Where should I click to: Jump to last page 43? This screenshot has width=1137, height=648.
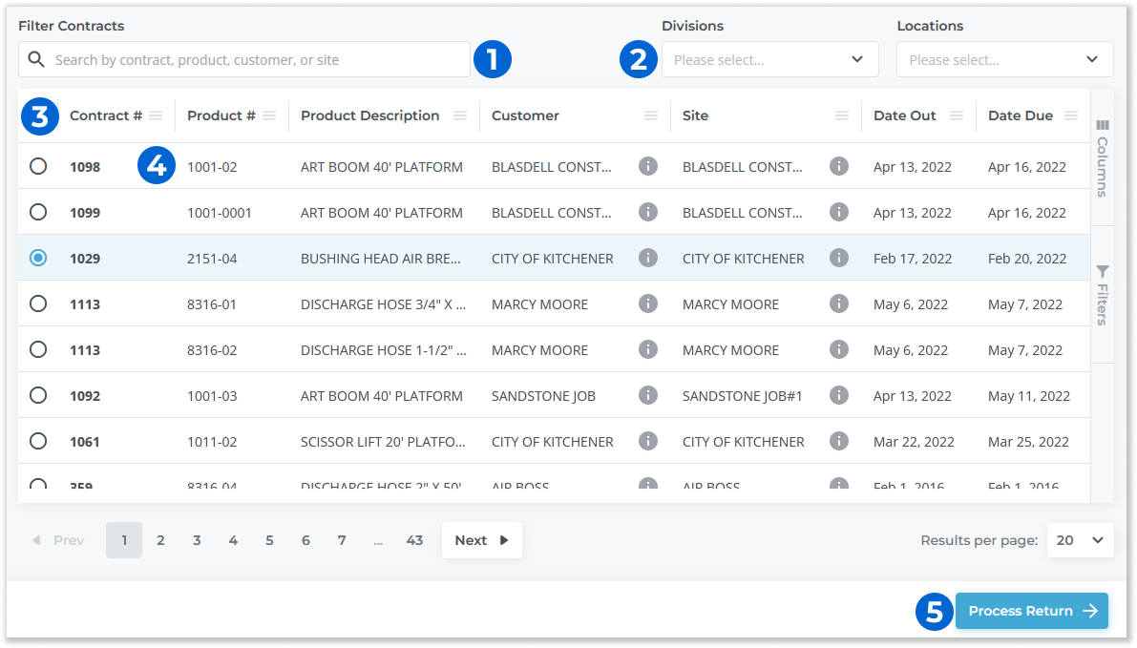click(x=414, y=540)
